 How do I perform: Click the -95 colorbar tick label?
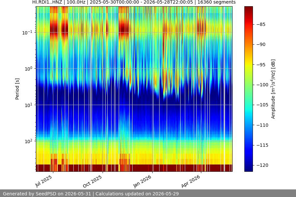pos(261,65)
